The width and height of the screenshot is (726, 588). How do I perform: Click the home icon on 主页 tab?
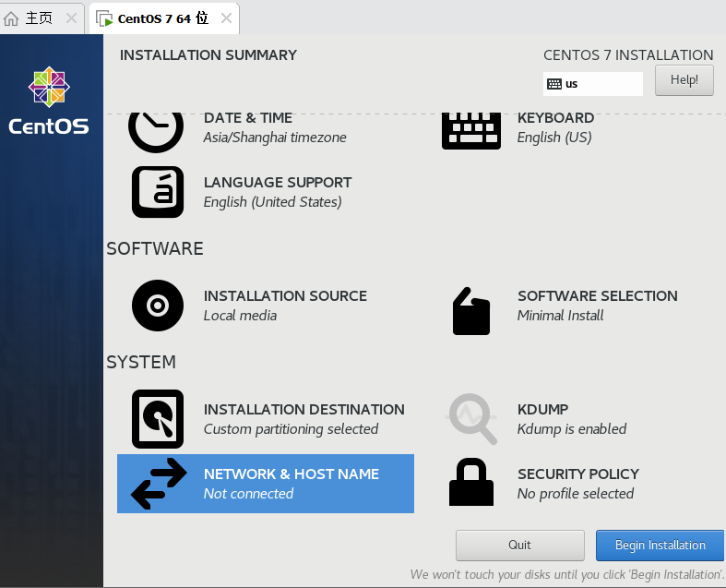[11, 18]
